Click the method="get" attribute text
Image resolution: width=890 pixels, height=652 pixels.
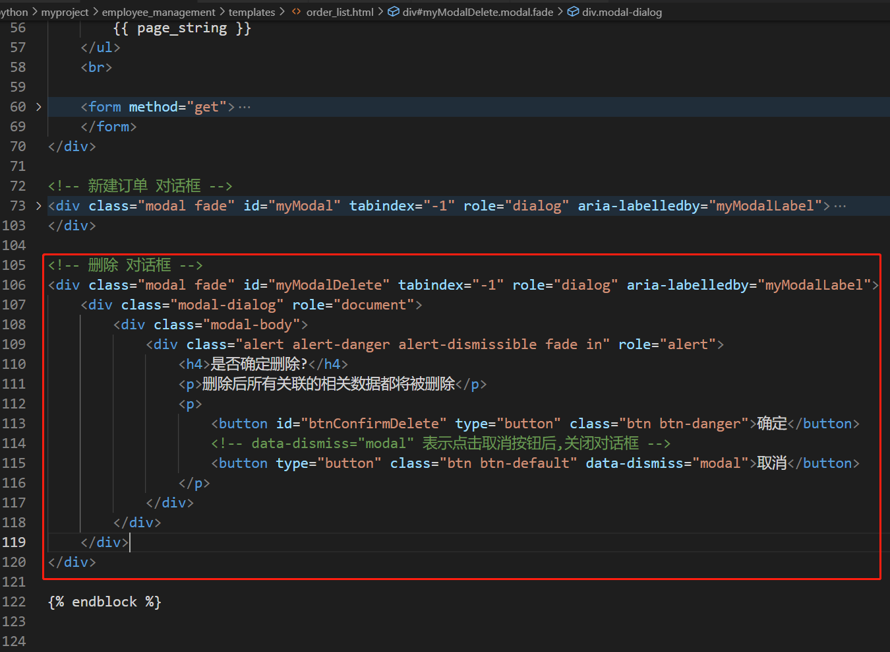point(178,107)
